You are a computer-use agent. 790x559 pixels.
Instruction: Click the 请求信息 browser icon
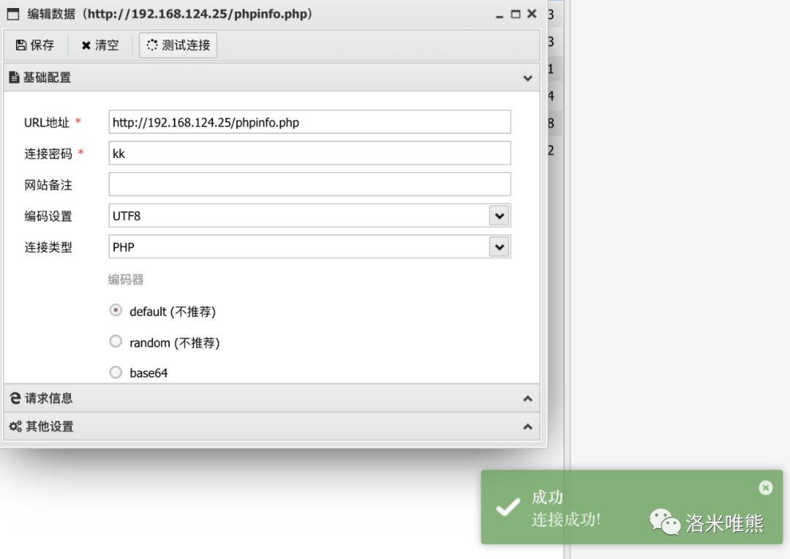click(x=15, y=398)
